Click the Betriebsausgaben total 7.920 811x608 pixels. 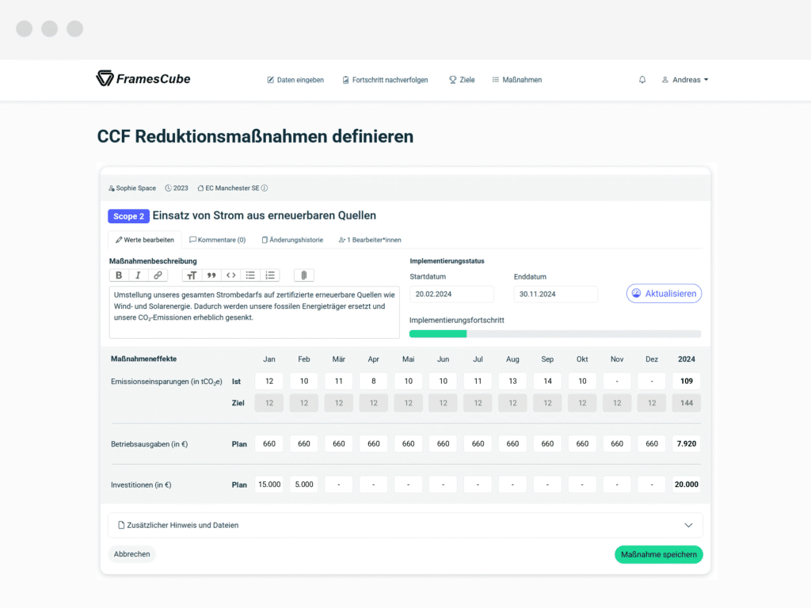687,443
